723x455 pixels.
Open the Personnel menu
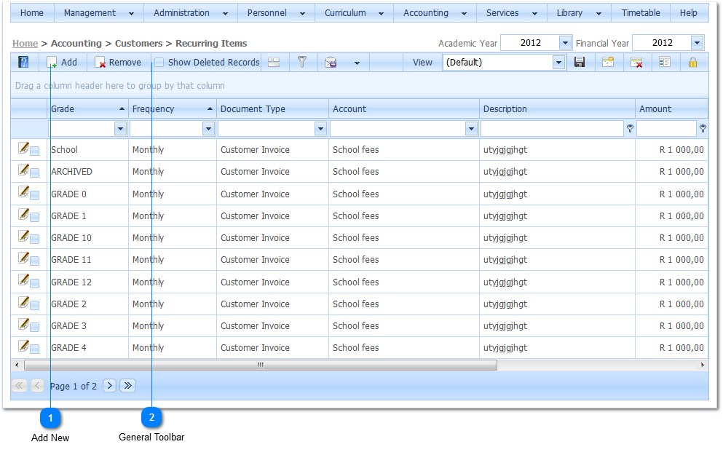[276, 13]
